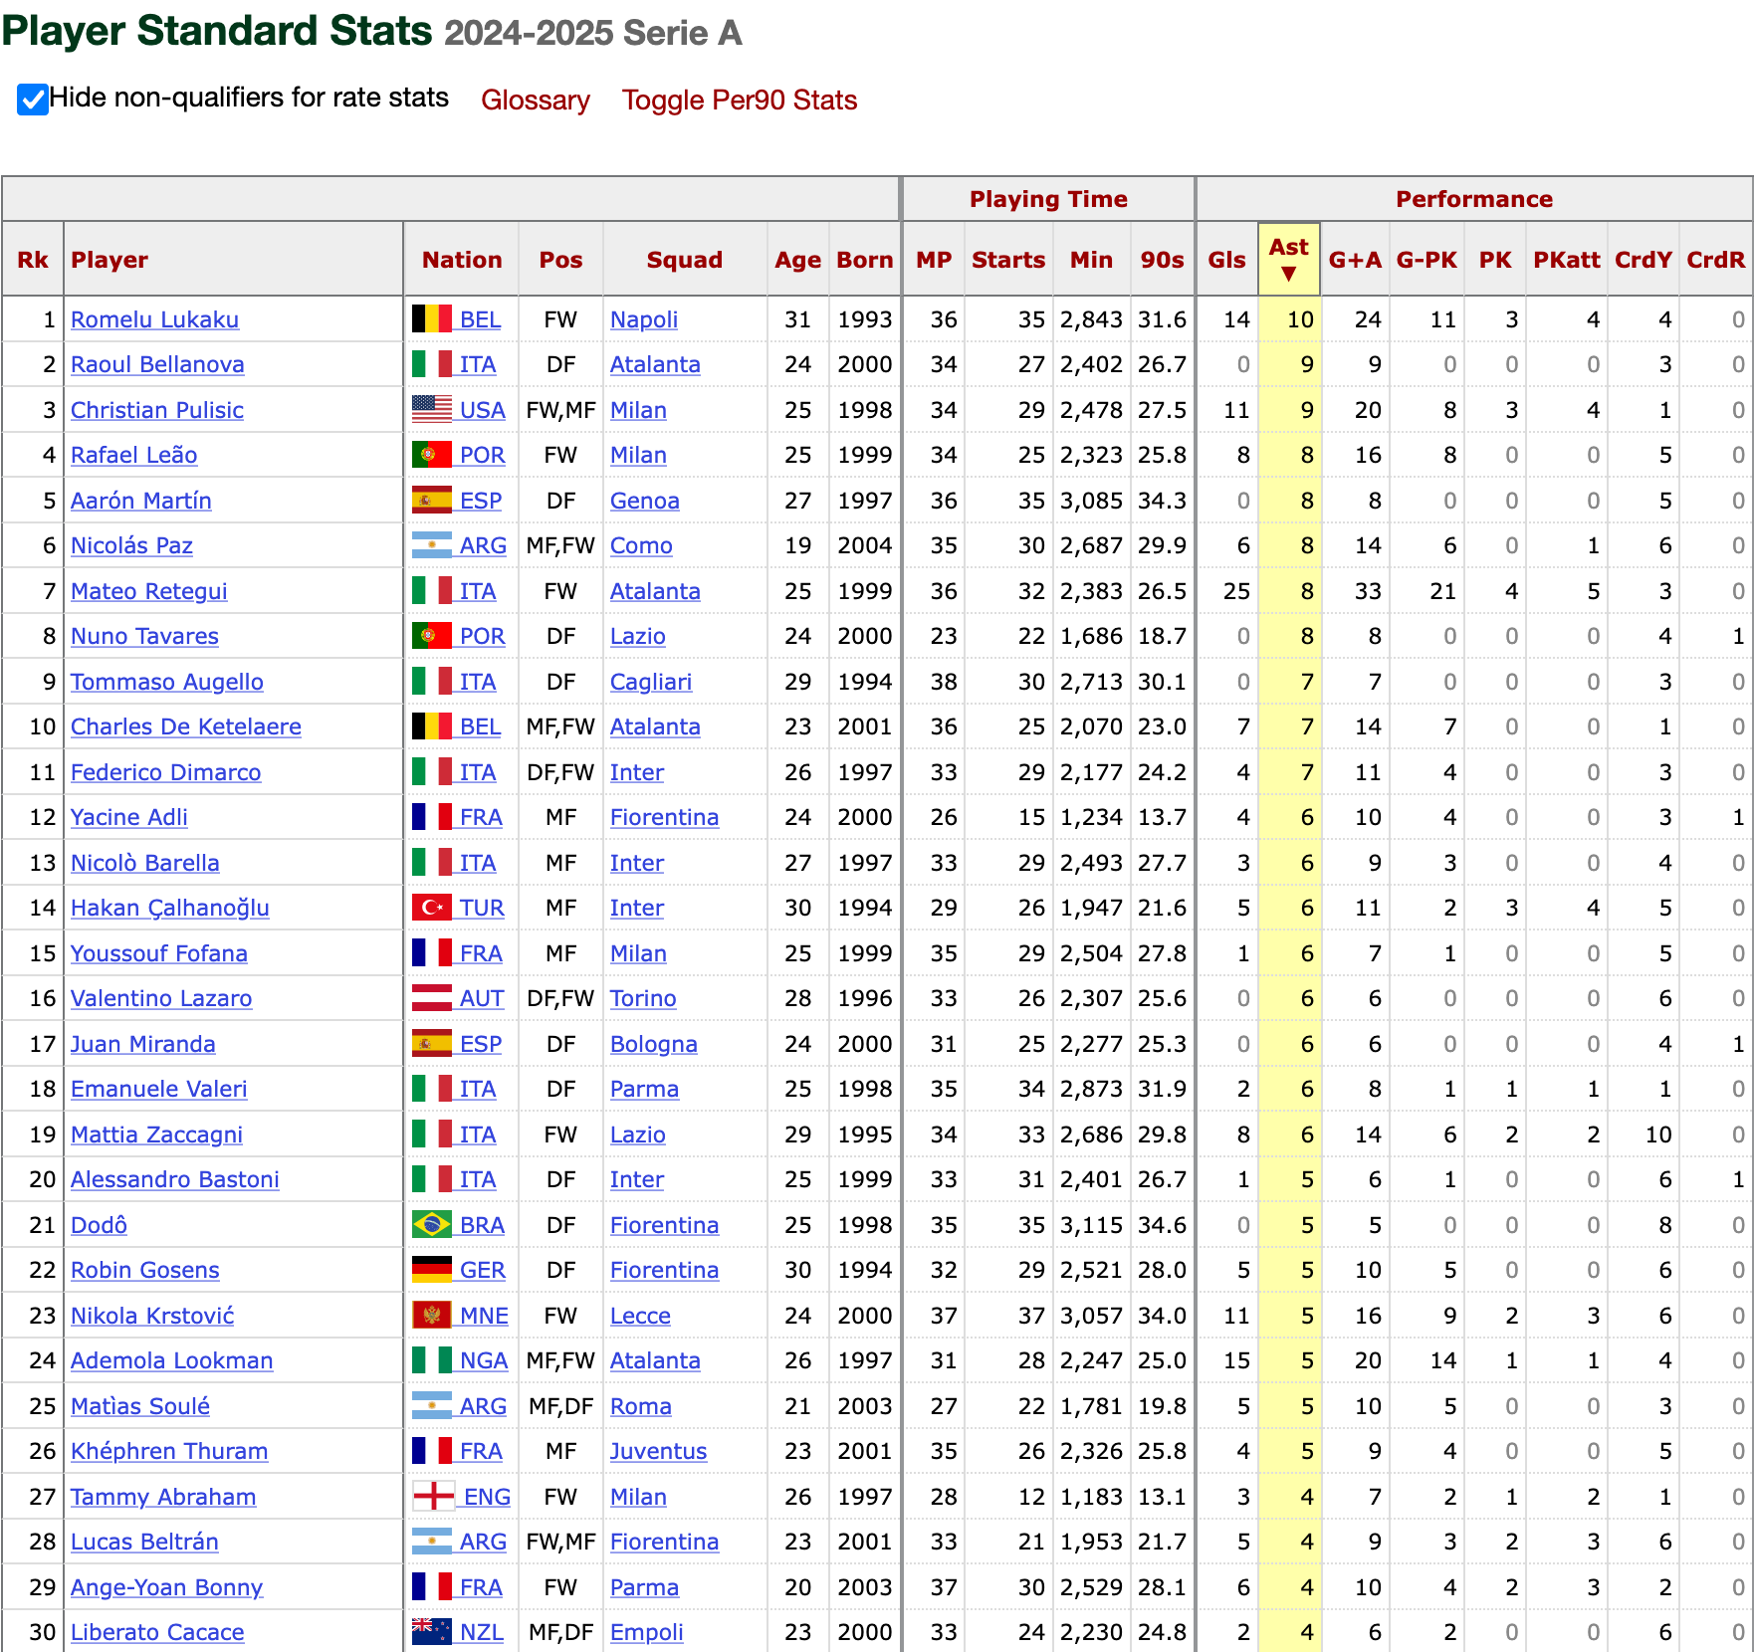Open the Genoa squad link
Image resolution: width=1754 pixels, height=1652 pixels.
645,501
